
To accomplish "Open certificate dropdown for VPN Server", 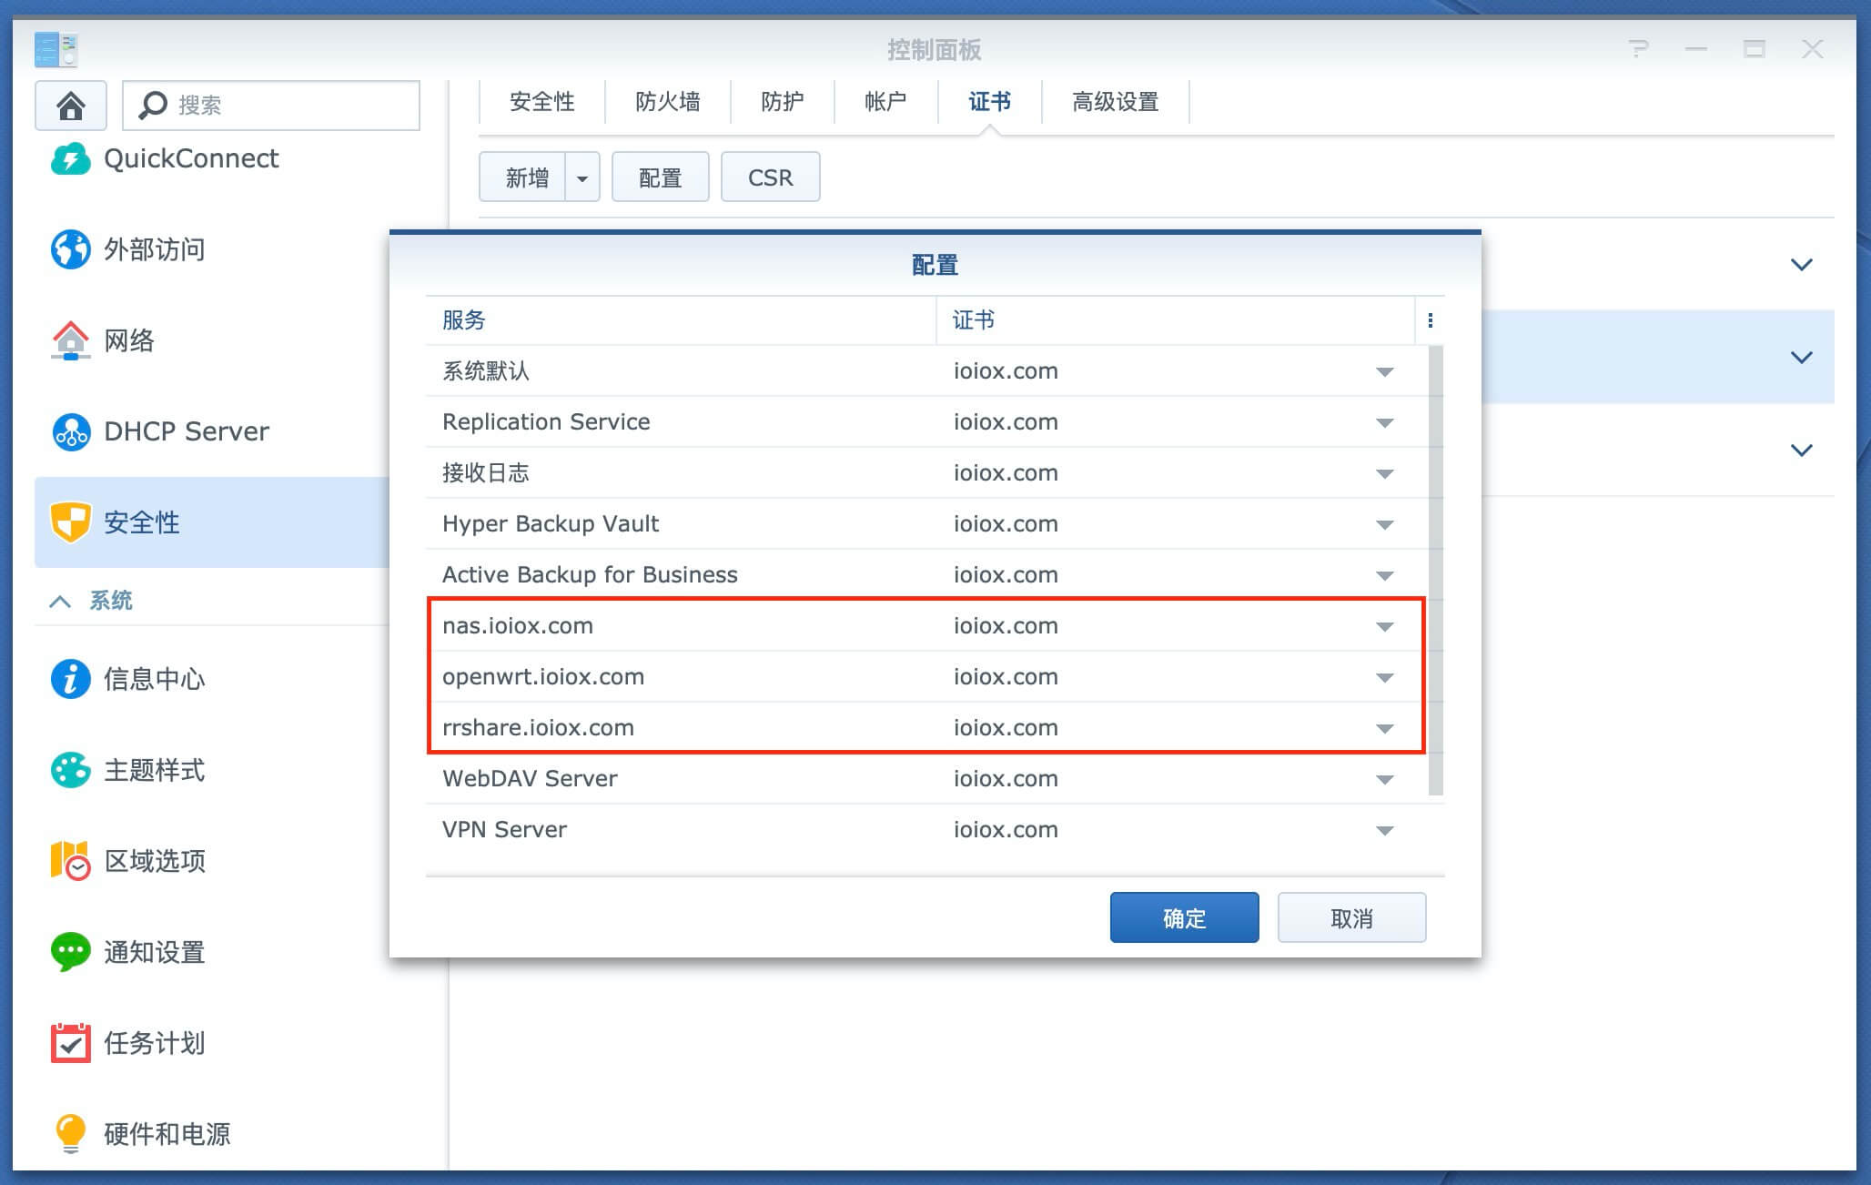I will (x=1384, y=830).
